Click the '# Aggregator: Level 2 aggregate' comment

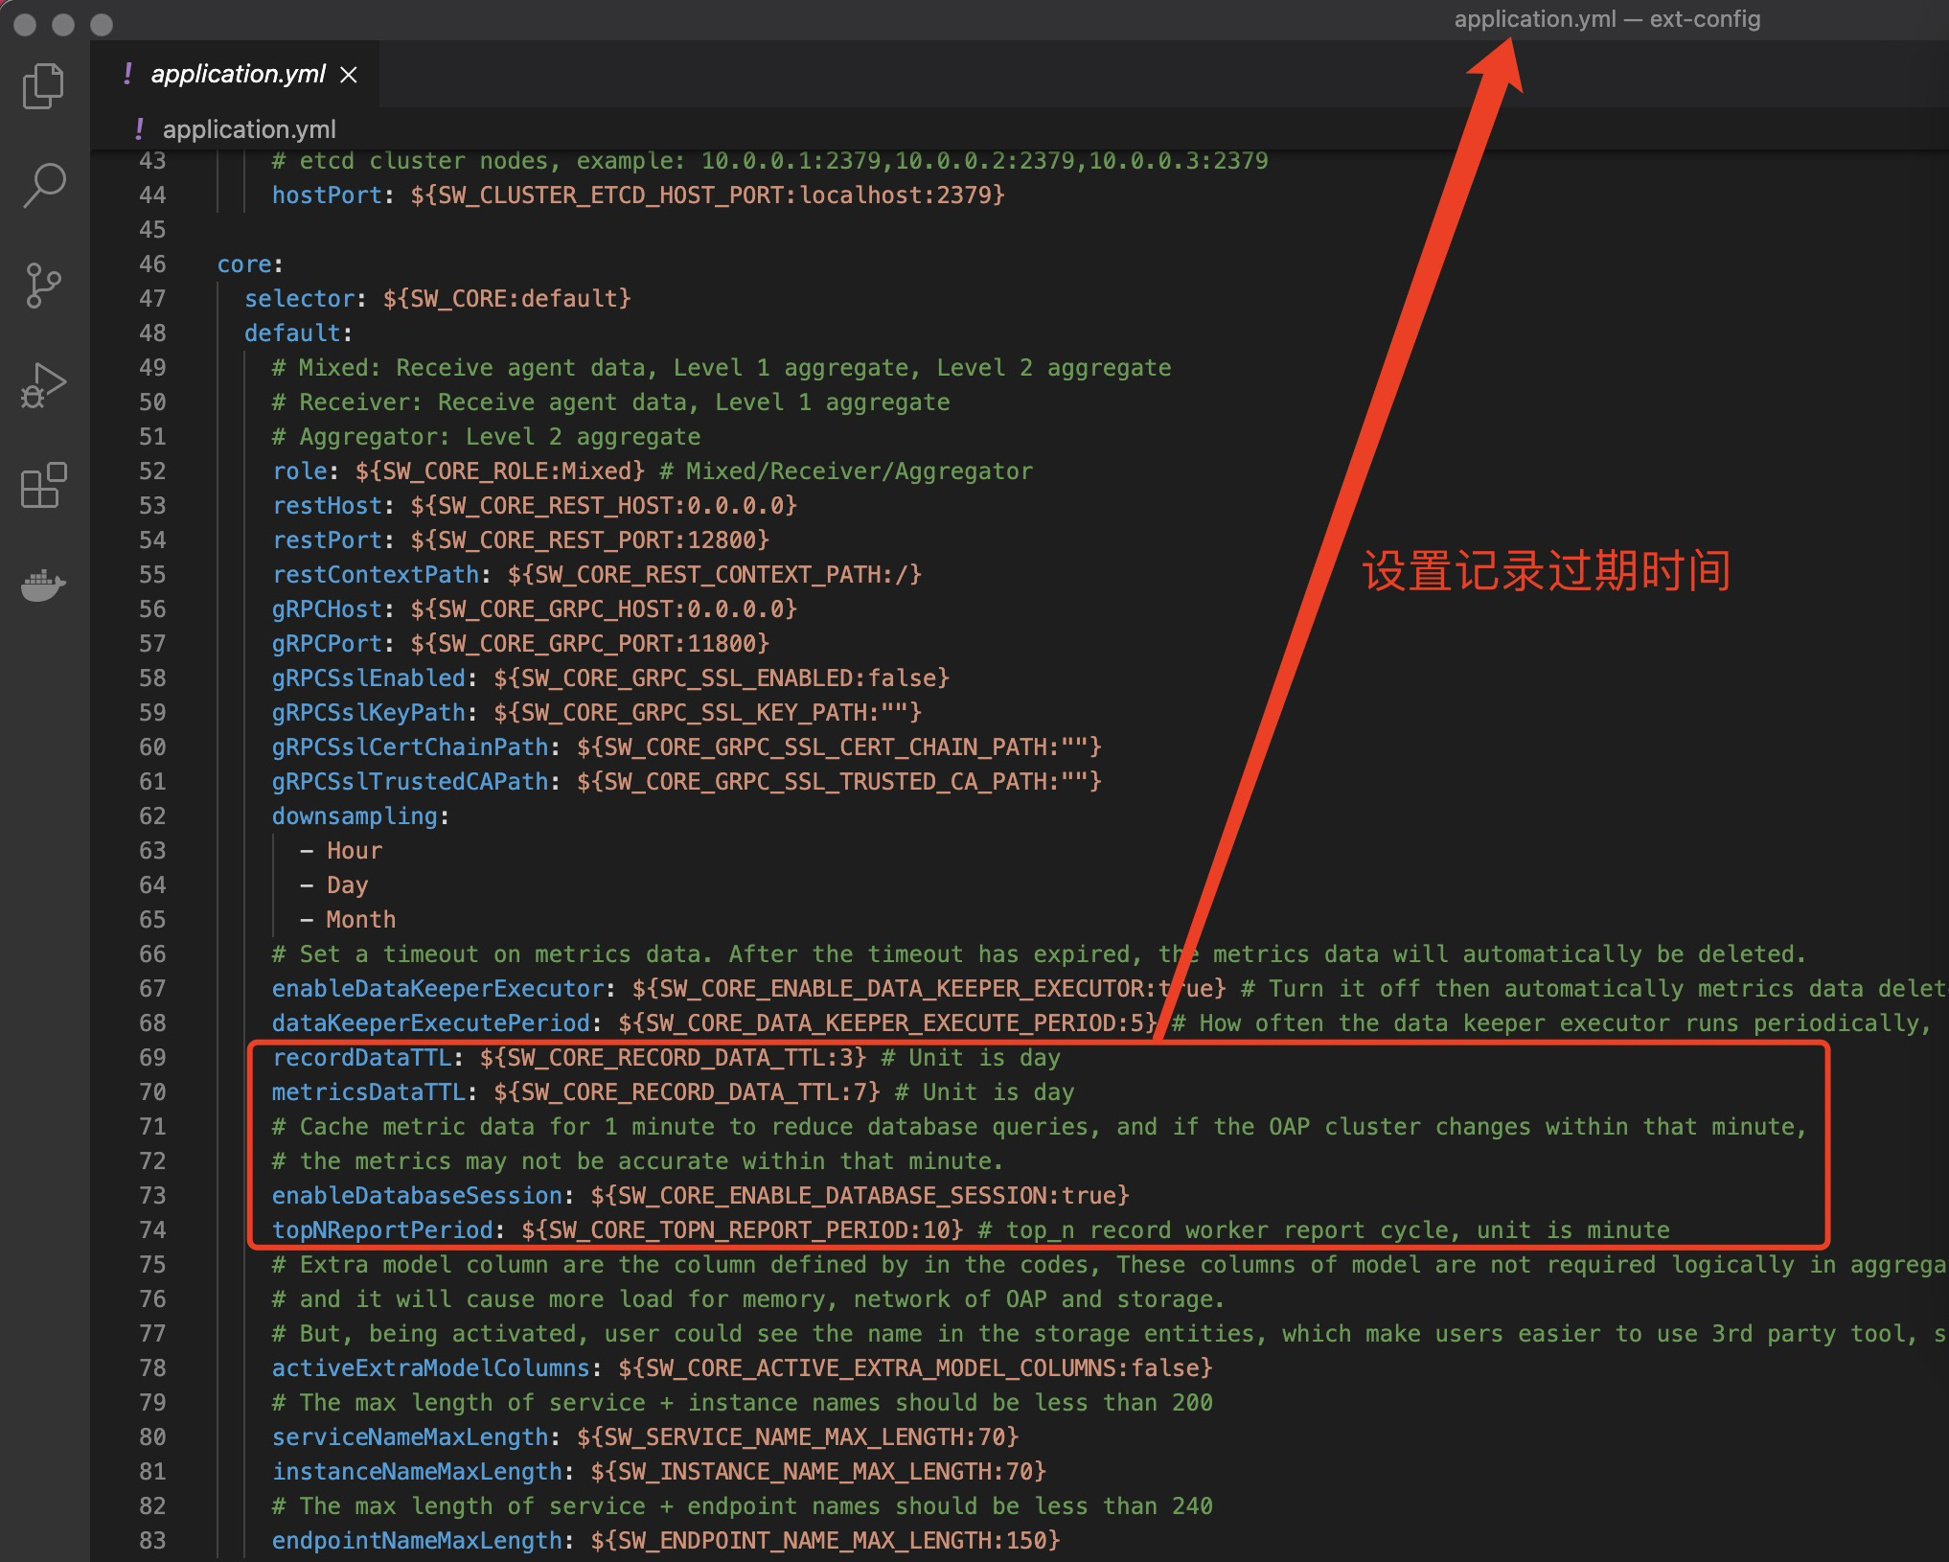coord(487,436)
